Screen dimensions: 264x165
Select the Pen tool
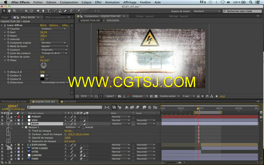click(44, 11)
